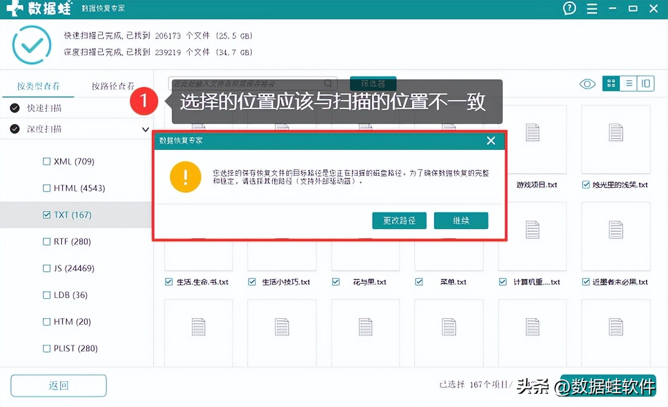Check the PLIST (280) checkbox
The width and height of the screenshot is (668, 407).
pos(46,349)
